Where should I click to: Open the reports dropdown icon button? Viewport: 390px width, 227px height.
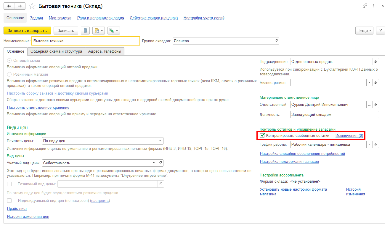[99, 30]
